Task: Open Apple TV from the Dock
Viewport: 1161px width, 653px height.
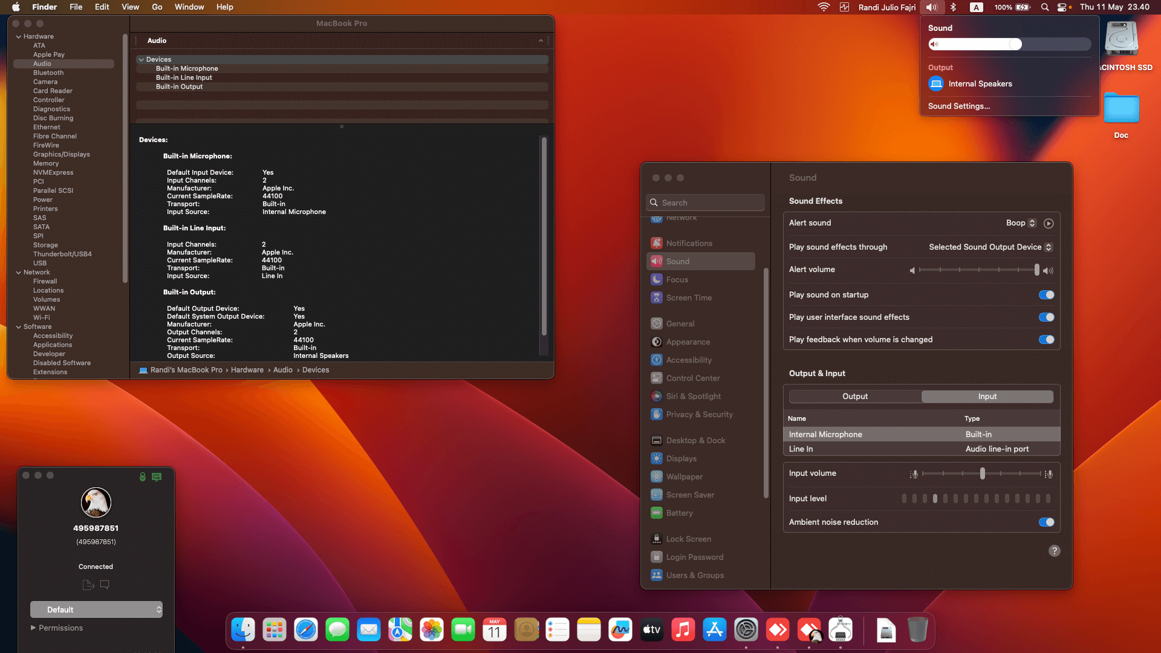Action: point(652,630)
